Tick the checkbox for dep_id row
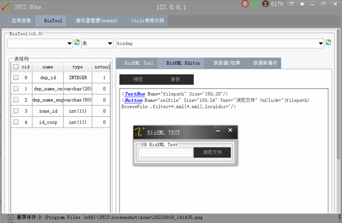The width and height of the screenshot is (342, 223). click(16, 78)
